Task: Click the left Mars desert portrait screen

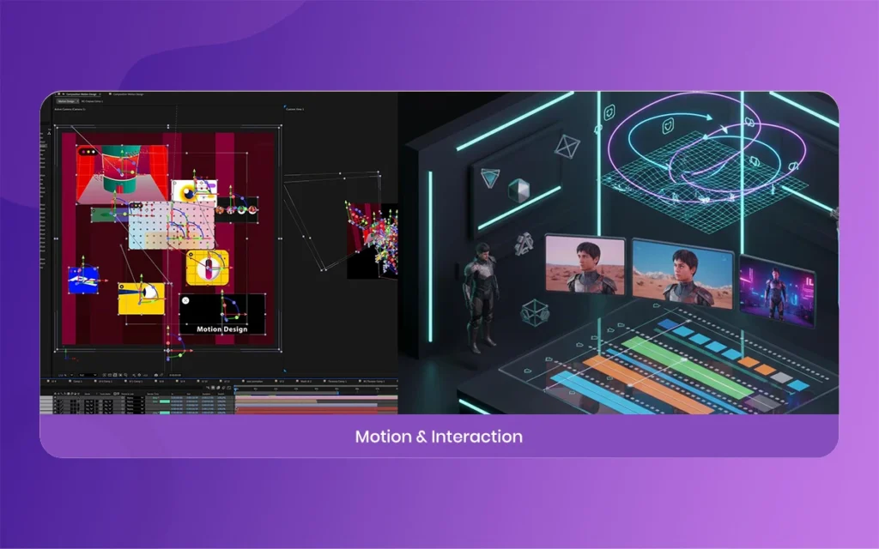Action: pyautogui.click(x=585, y=266)
